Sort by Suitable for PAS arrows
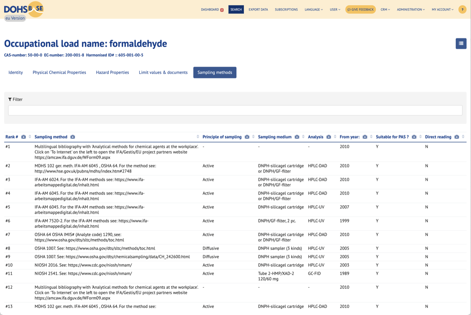The width and height of the screenshot is (471, 315). click(x=420, y=137)
